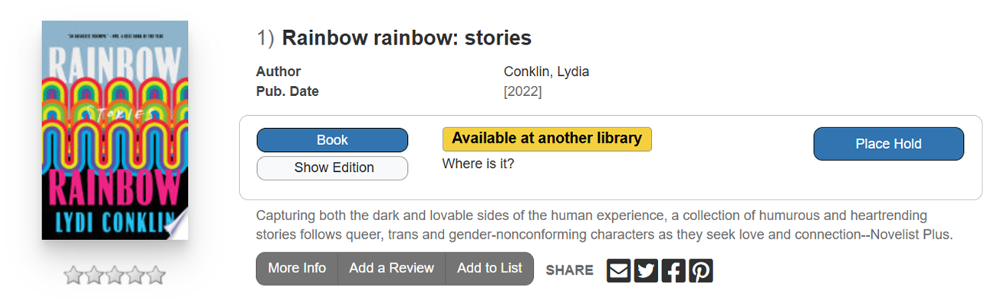Rate the book five stars
This screenshot has width=994, height=300.
tap(156, 275)
